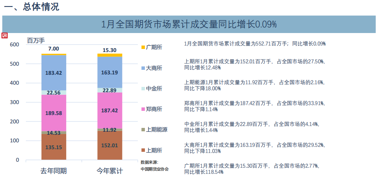Image resolution: width=378 pixels, height=178 pixels.
Task: Click the 200 y-axis tick label
Action: [x=14, y=121]
